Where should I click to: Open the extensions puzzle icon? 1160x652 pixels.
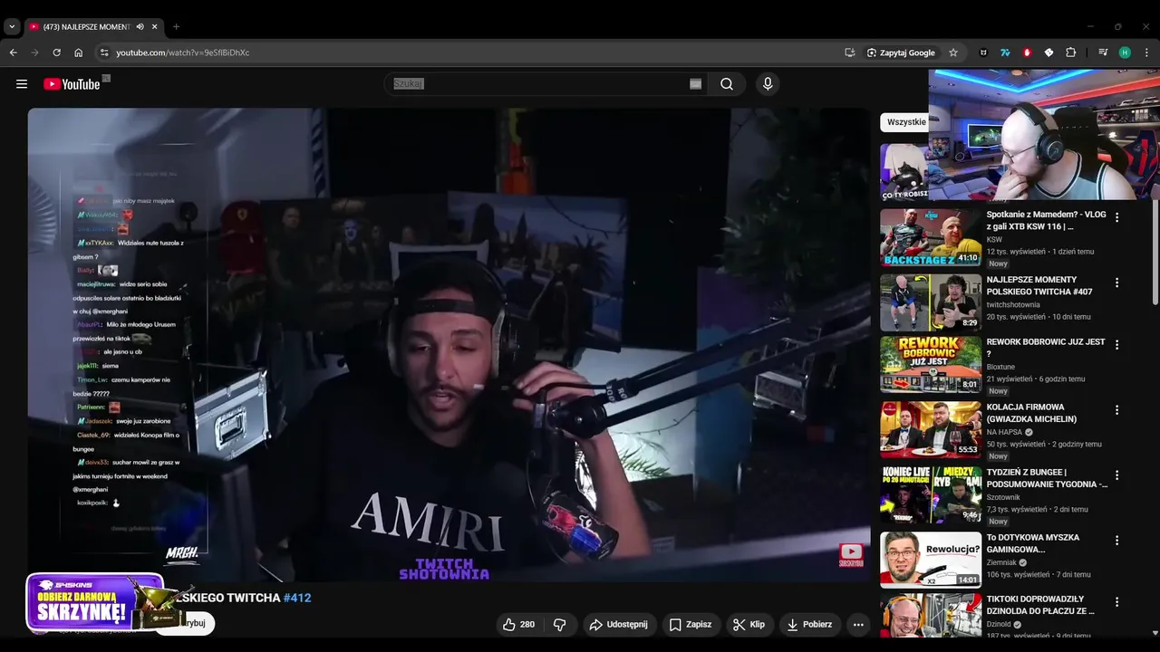pyautogui.click(x=1070, y=53)
